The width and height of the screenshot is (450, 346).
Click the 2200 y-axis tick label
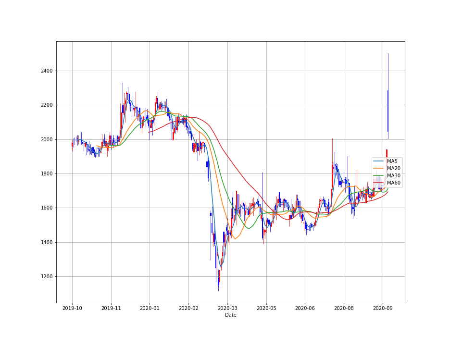[47, 105]
